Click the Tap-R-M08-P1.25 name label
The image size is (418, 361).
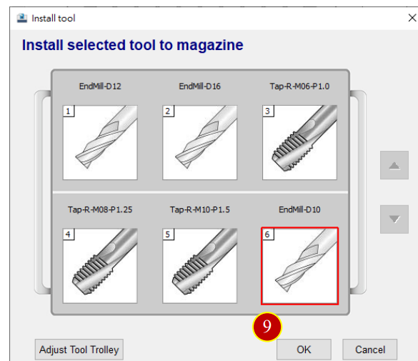click(x=100, y=209)
